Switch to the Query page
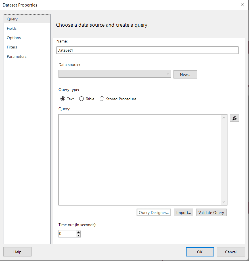The width and height of the screenshot is (249, 261). [x=27, y=19]
